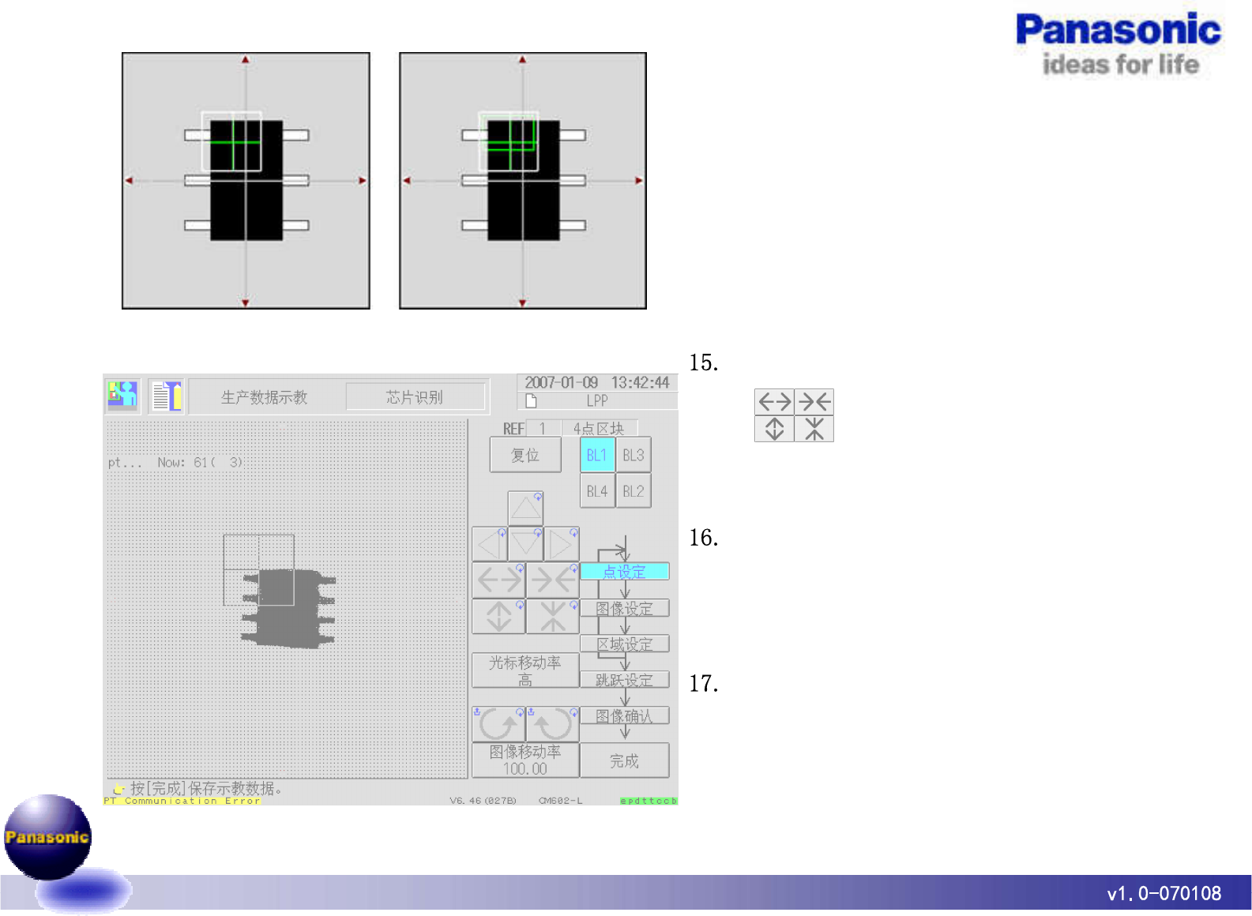The height and width of the screenshot is (916, 1252).
Task: Select the BL1 block point
Action: [x=597, y=456]
